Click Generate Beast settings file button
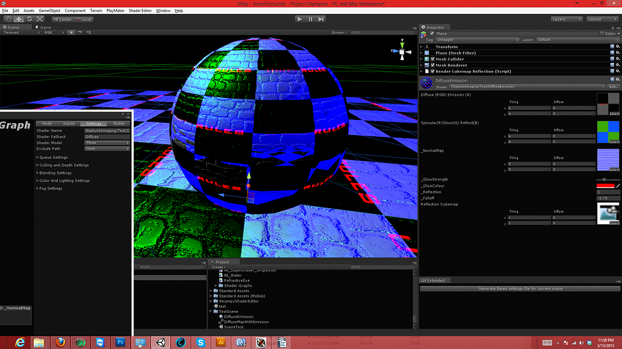The height and width of the screenshot is (349, 622). point(520,288)
